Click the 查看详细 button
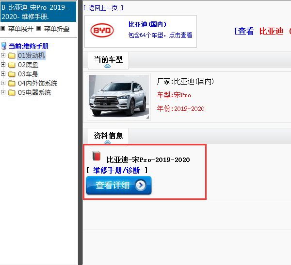 coord(119,185)
